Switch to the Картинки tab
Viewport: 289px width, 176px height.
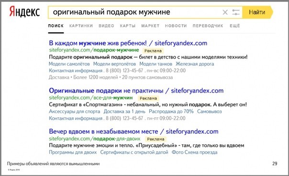81,26
